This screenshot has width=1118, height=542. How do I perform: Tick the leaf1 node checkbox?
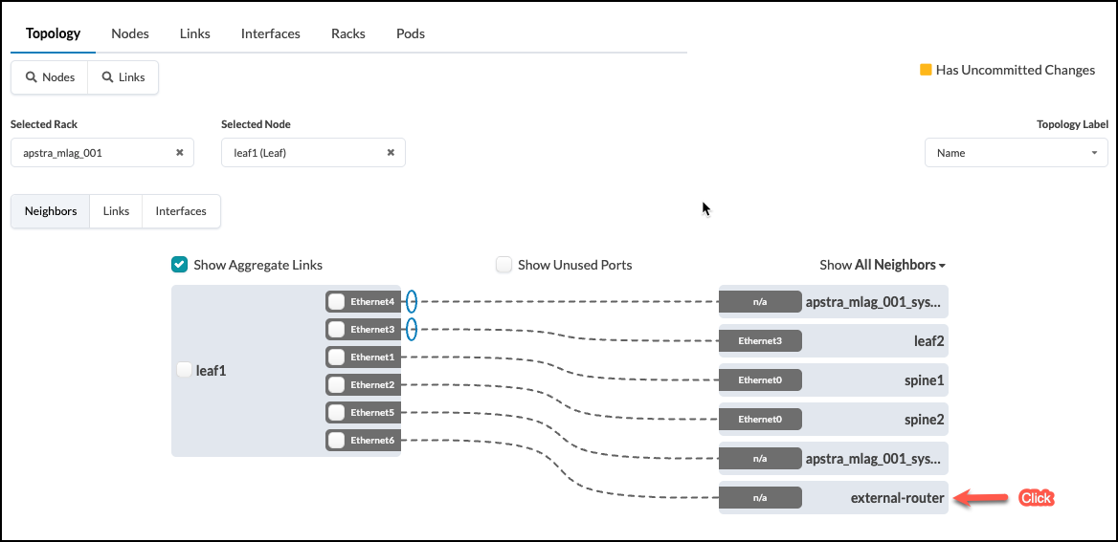pos(185,370)
